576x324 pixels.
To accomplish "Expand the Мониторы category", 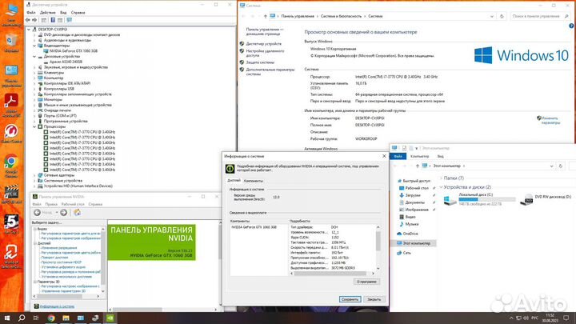I will (x=34, y=99).
